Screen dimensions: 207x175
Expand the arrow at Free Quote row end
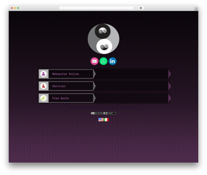170,98
